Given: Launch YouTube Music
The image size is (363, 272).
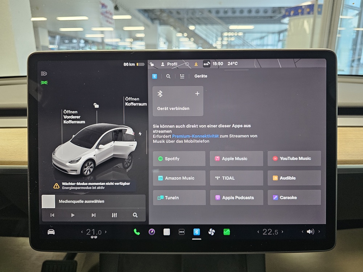Looking at the screenshot, I should point(294,158).
